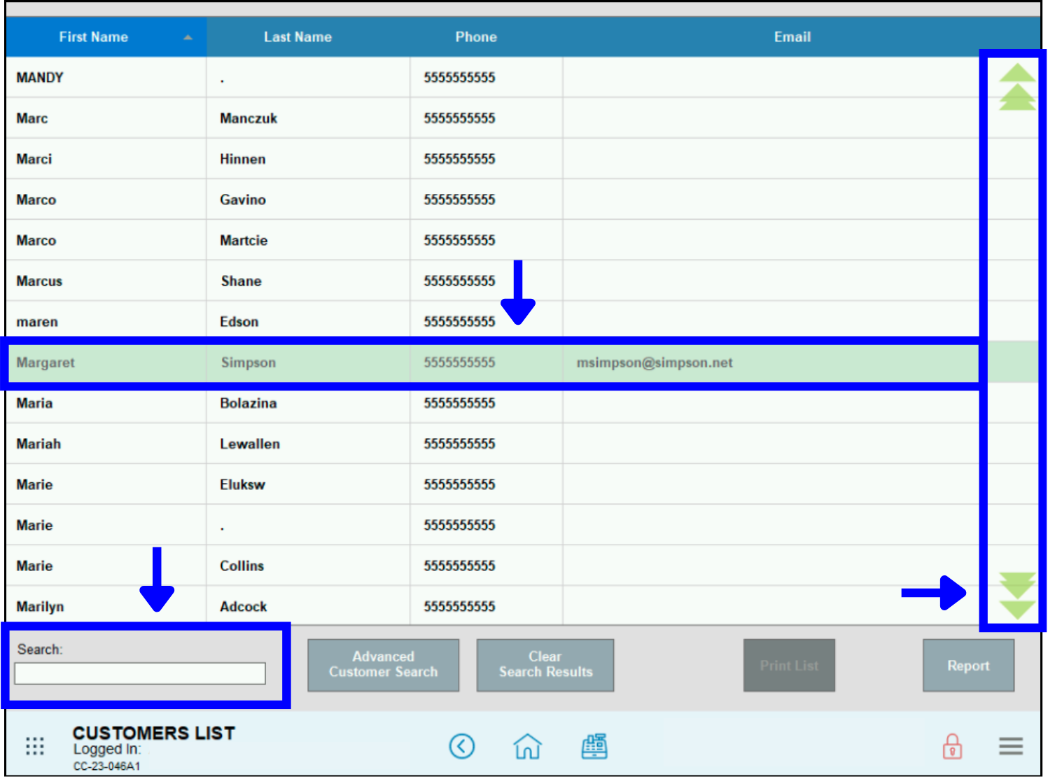Click the back arrow circle icon
The image size is (1048, 779).
click(461, 746)
